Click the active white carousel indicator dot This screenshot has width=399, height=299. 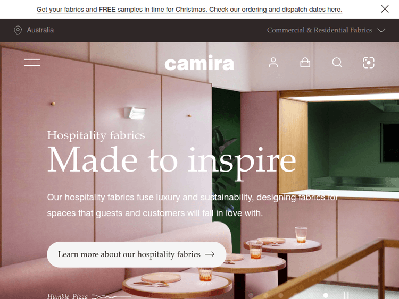tap(326, 295)
